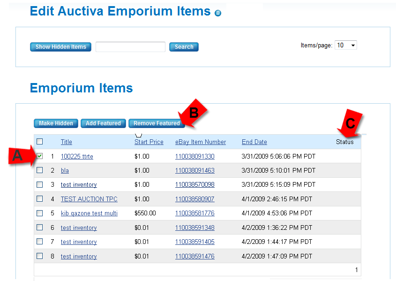
Task: Check the box for row 7
Action: click(40, 242)
